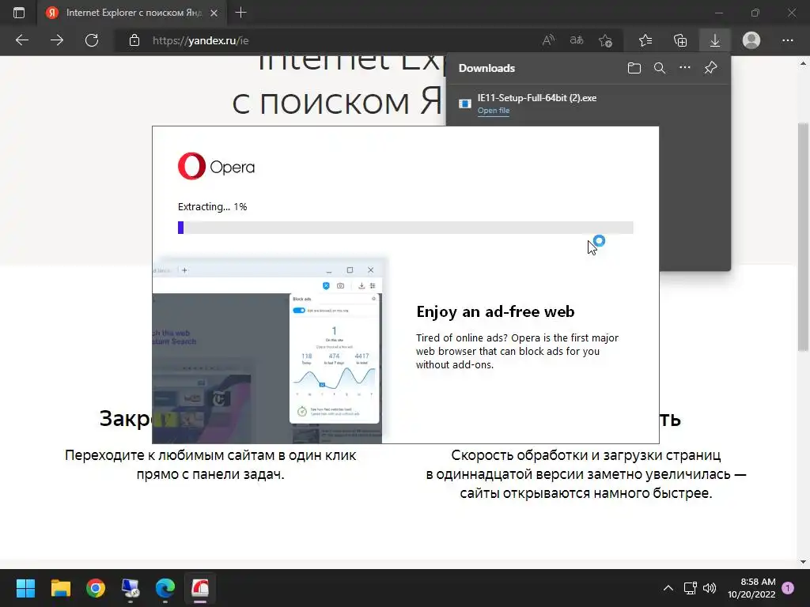Open more options in Downloads panel

pos(685,68)
